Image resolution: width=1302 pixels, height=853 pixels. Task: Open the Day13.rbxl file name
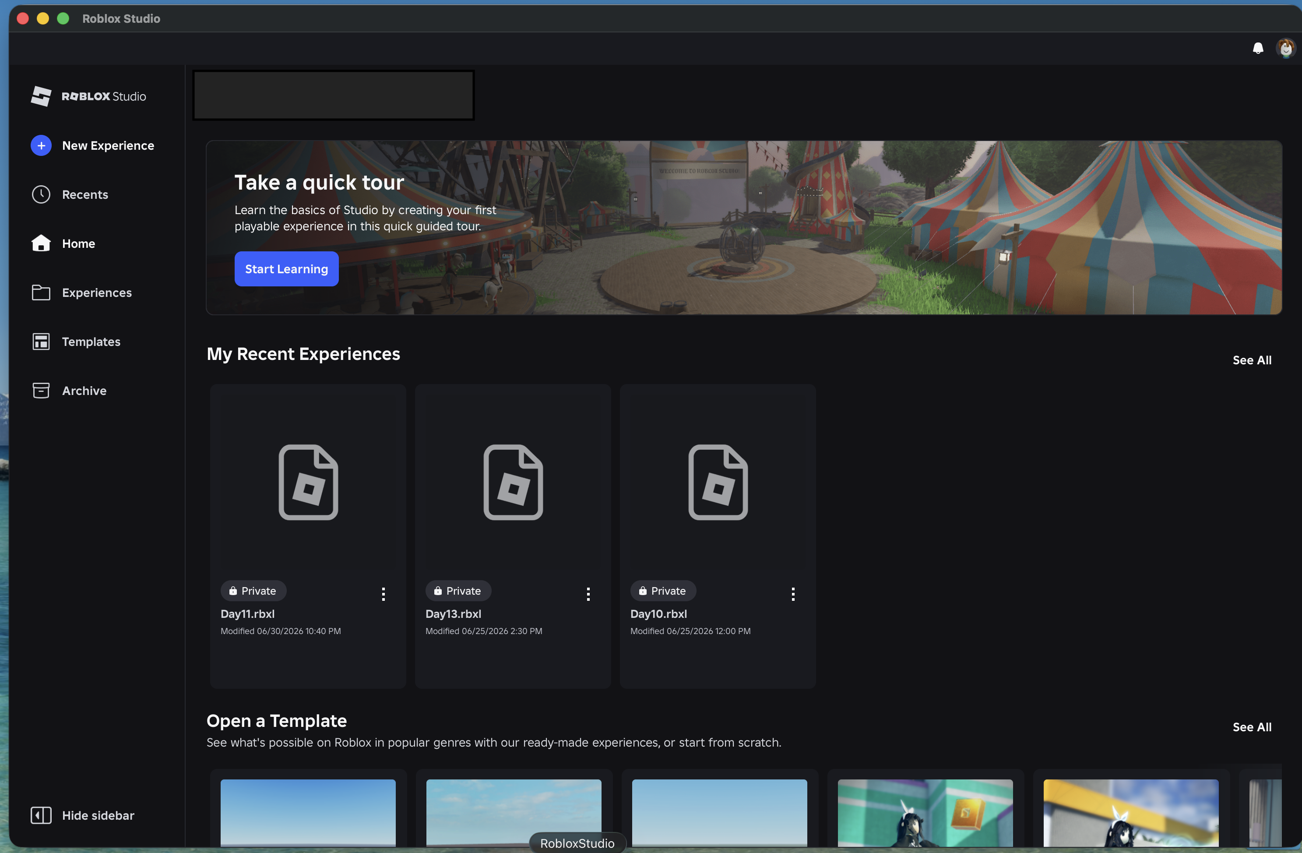(x=453, y=614)
